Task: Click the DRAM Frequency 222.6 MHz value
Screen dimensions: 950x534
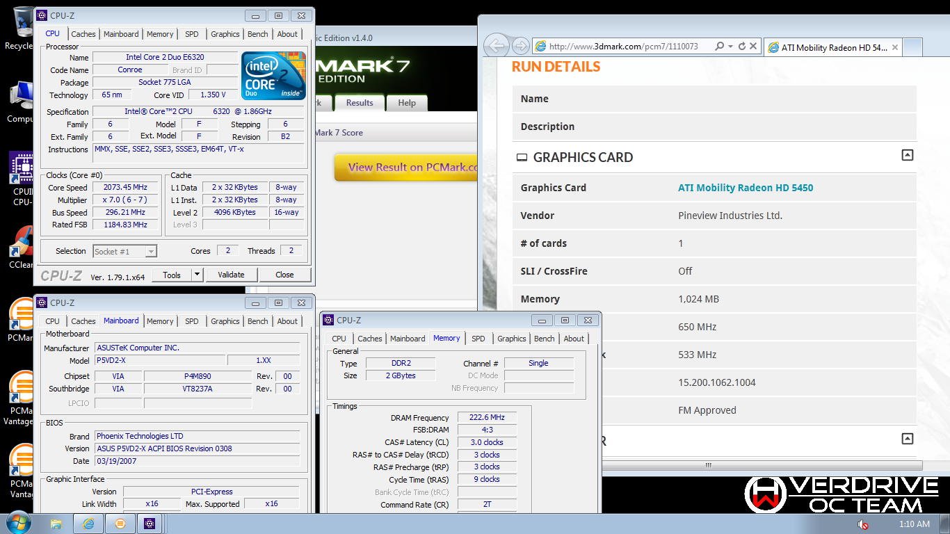Action: pos(487,418)
